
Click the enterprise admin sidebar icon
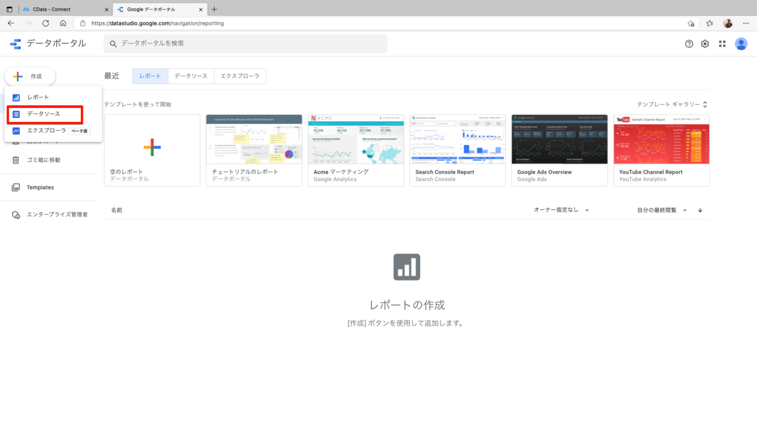point(16,215)
